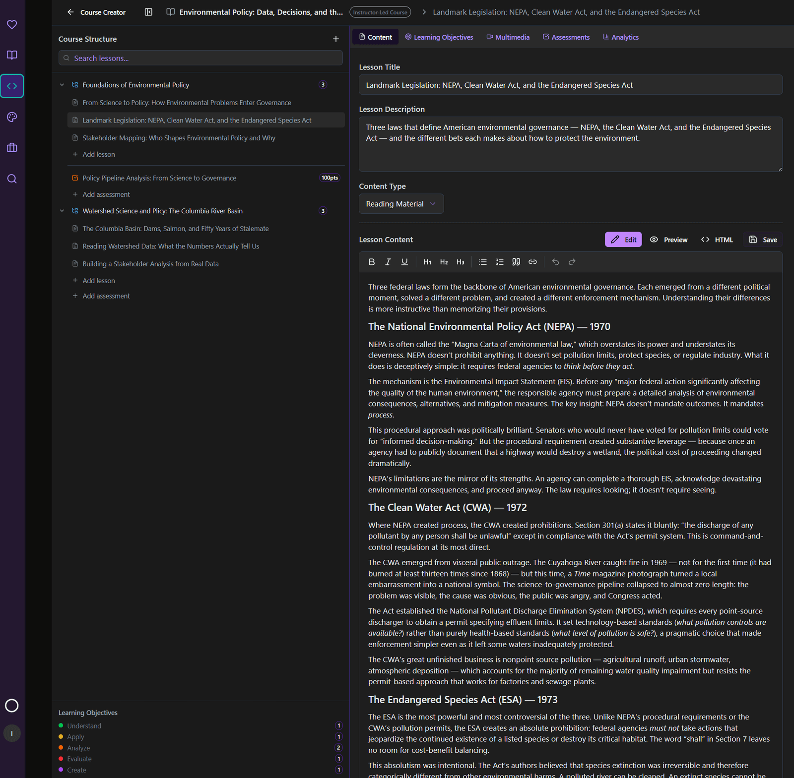Click the course title Environmental Policy in header
Screen dimensions: 794x778
(x=261, y=12)
